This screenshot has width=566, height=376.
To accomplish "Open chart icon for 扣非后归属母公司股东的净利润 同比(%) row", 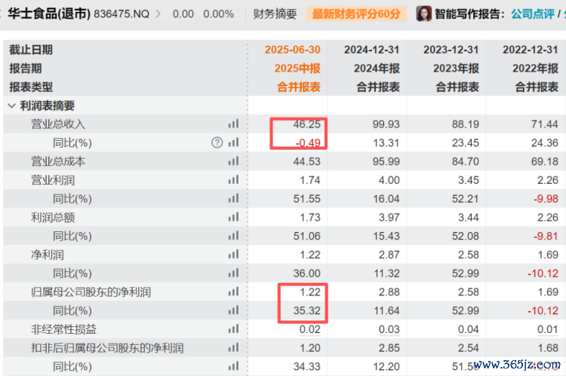I will pyautogui.click(x=233, y=367).
